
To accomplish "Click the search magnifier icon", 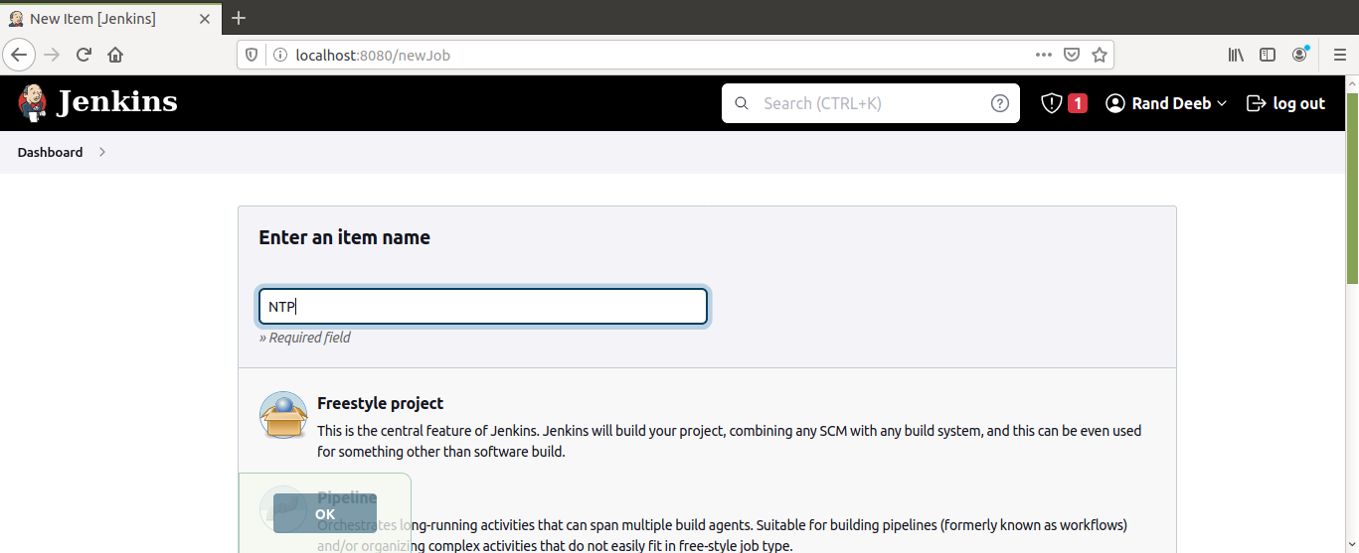I will point(741,103).
